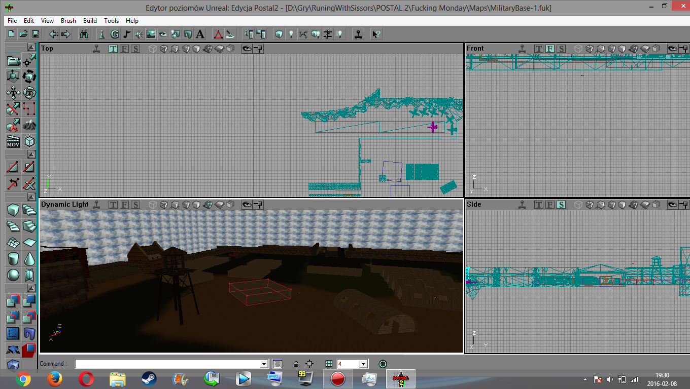Open the Sound browser speaker icon
This screenshot has width=690, height=389.
tap(139, 34)
